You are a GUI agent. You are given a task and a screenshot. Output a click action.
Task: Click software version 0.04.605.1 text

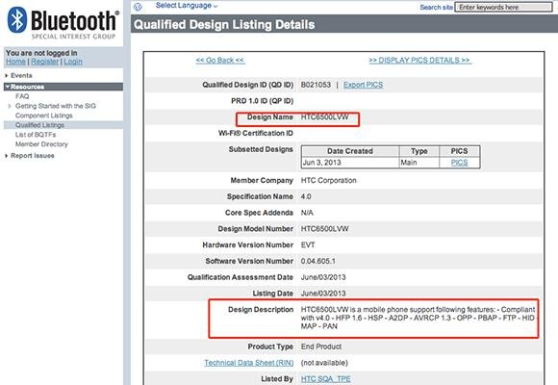pos(318,261)
